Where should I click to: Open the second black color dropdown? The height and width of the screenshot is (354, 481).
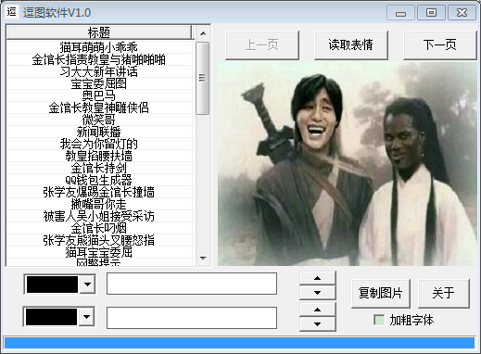(x=87, y=317)
